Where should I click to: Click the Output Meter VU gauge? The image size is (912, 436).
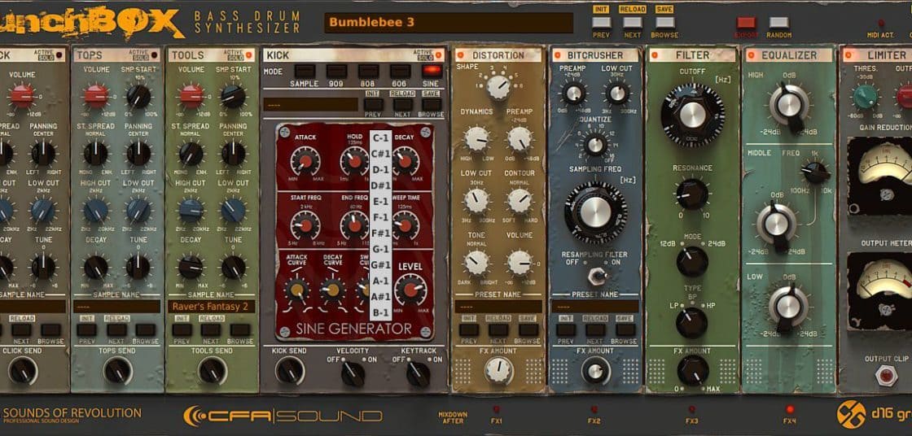pos(880,290)
